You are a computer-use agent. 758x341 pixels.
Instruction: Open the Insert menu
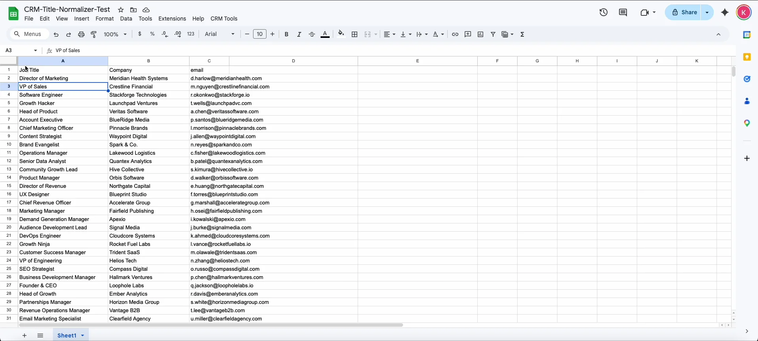click(82, 19)
